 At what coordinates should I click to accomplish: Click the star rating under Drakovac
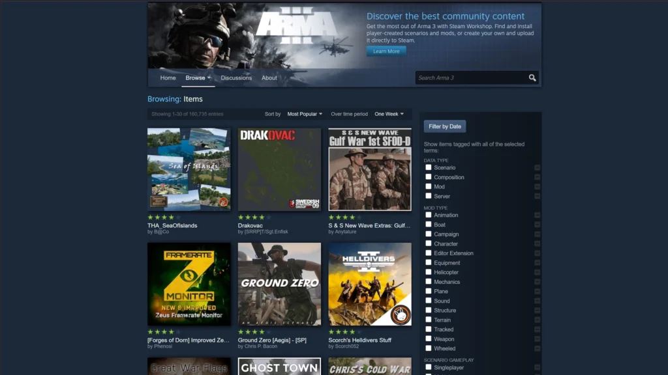coord(254,217)
